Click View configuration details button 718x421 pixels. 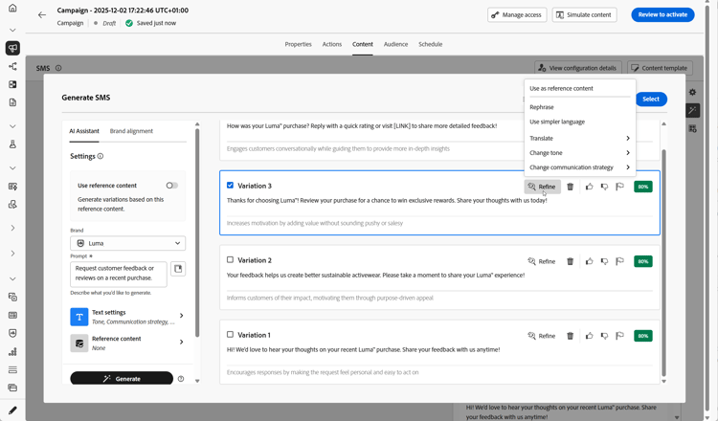pyautogui.click(x=578, y=68)
